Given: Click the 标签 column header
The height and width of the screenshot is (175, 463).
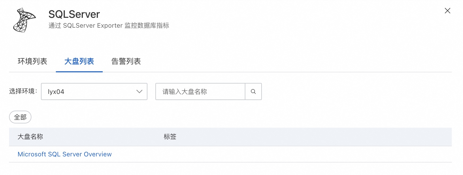Looking at the screenshot, I should pos(170,137).
